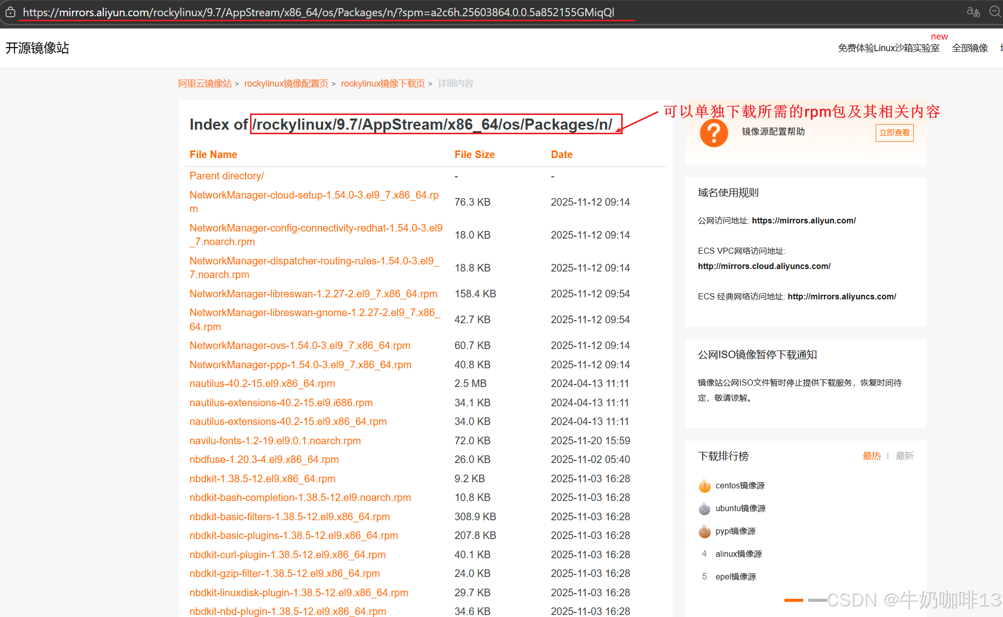Click the silver rank-two medal icon
The height and width of the screenshot is (617, 1003).
(x=704, y=509)
